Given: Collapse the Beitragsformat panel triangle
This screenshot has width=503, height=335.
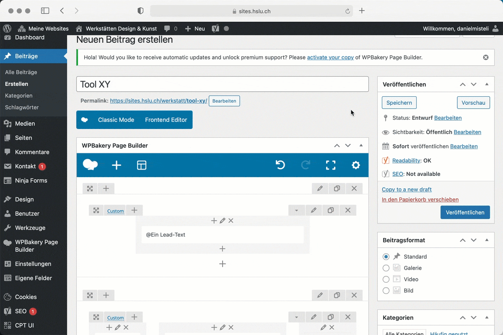Looking at the screenshot, I should click(487, 240).
